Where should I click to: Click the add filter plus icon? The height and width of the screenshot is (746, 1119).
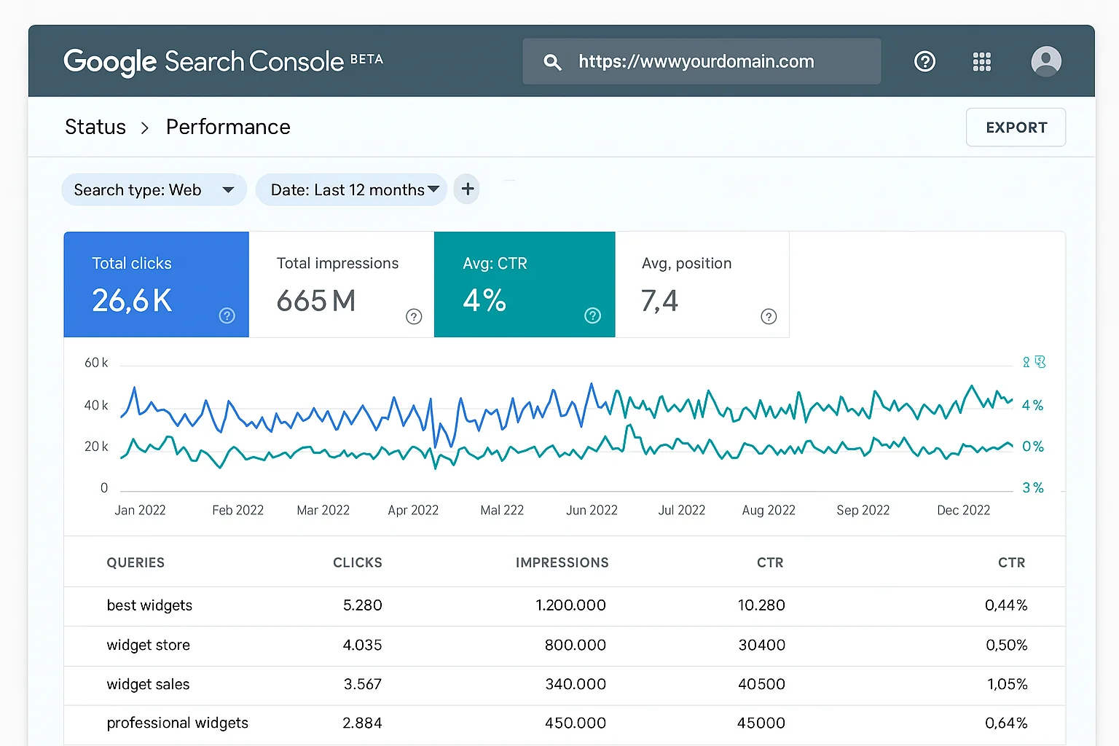(466, 189)
